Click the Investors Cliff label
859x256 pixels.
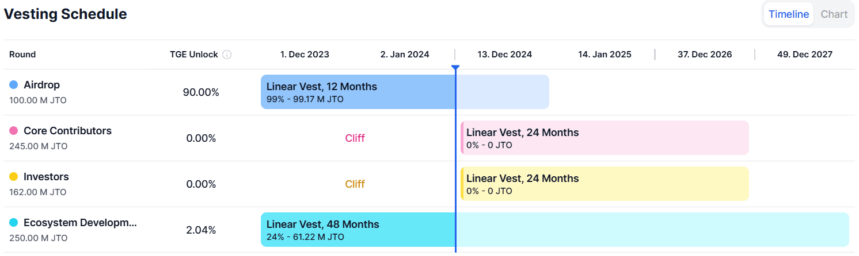(355, 184)
